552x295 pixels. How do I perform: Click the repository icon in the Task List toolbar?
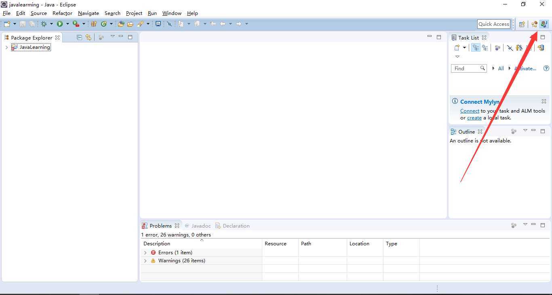pyautogui.click(x=541, y=48)
